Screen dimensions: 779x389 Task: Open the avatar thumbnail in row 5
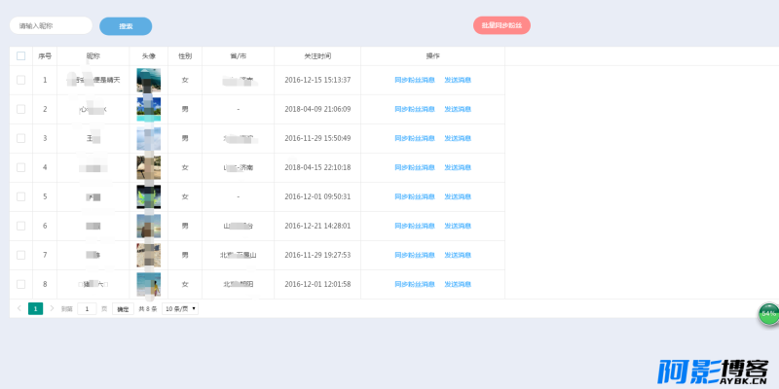click(149, 197)
